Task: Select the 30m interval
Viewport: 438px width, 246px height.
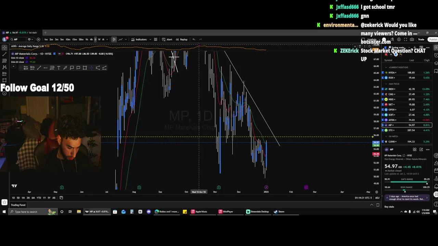Action: coord(81,39)
